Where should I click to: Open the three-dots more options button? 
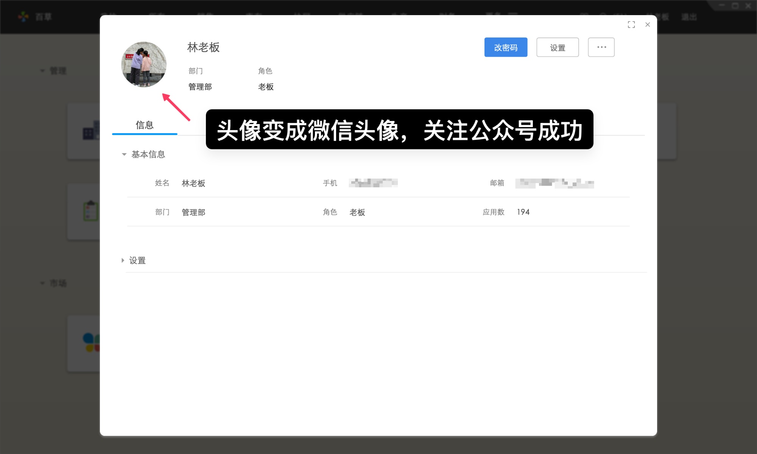pos(601,47)
